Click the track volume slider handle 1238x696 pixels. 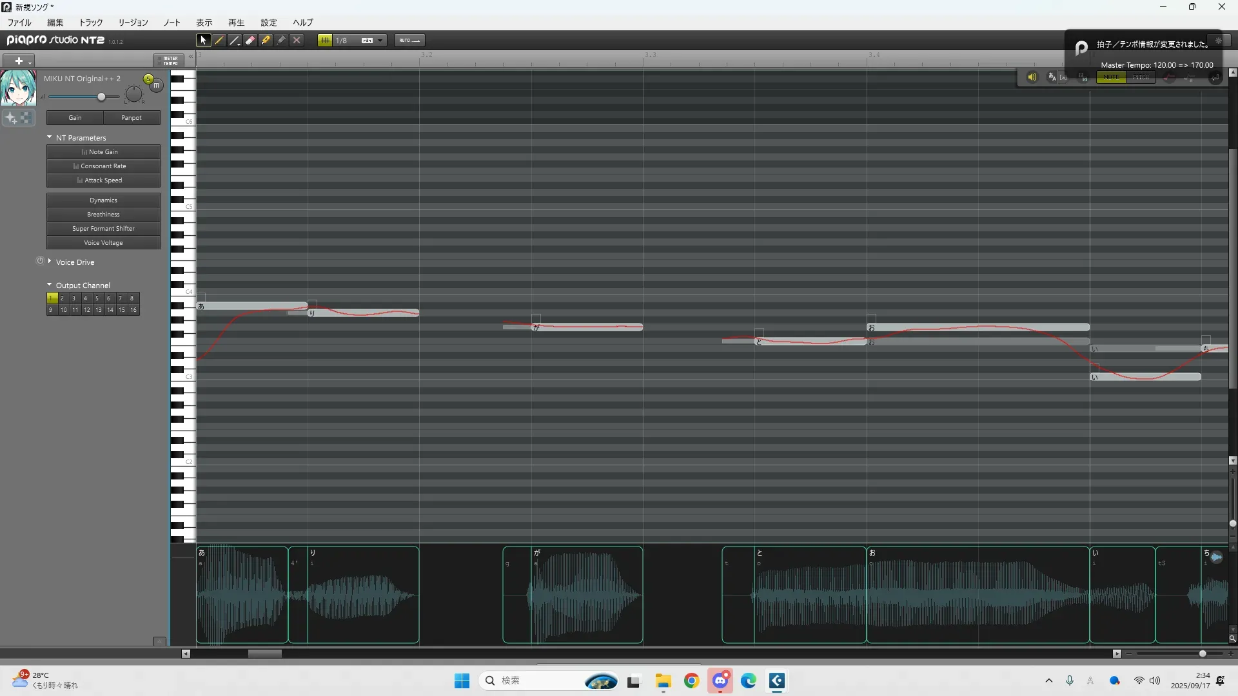coord(101,97)
